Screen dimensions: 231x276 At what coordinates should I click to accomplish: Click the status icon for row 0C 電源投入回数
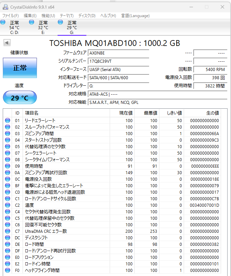tap(8, 179)
